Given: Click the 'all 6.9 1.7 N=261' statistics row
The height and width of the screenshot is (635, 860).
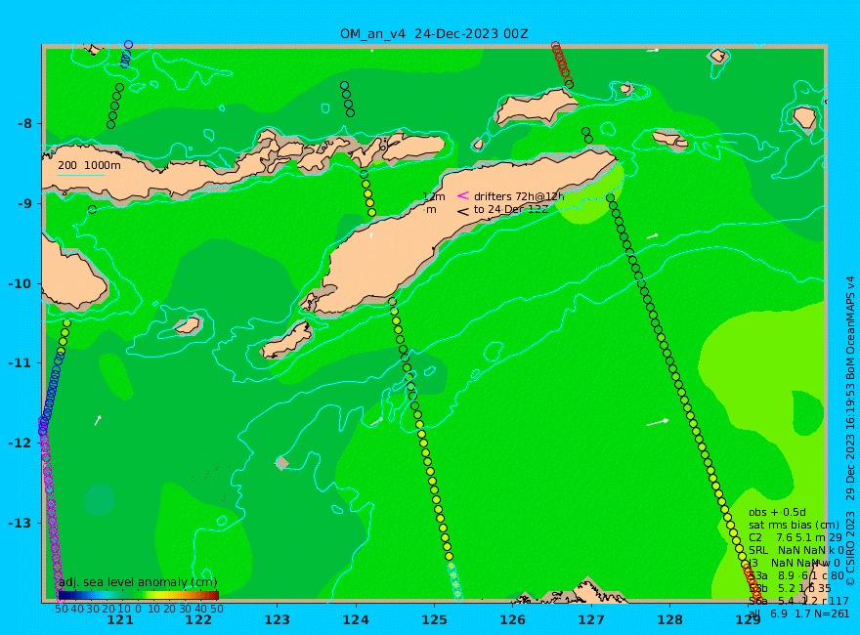Looking at the screenshot, I should [x=799, y=614].
